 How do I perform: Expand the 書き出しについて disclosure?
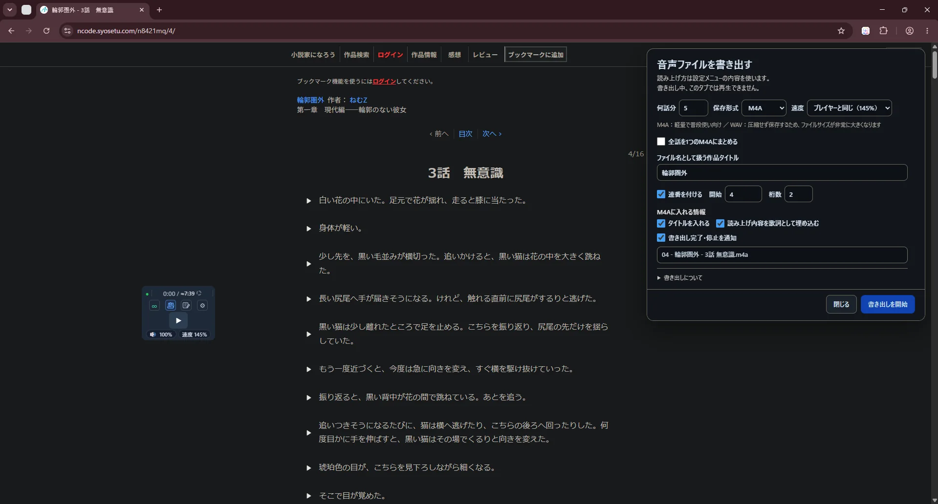point(680,278)
